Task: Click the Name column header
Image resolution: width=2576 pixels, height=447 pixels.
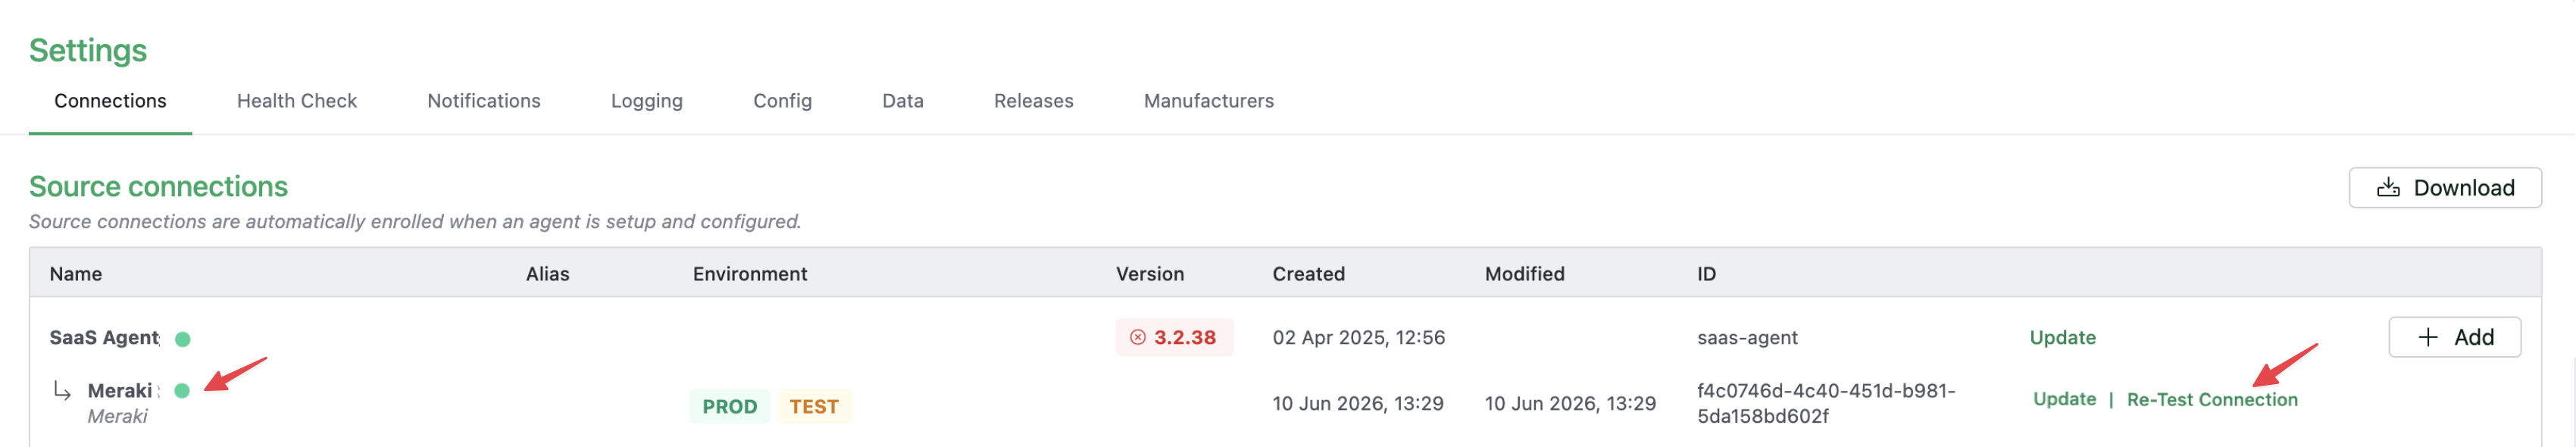Action: 76,274
